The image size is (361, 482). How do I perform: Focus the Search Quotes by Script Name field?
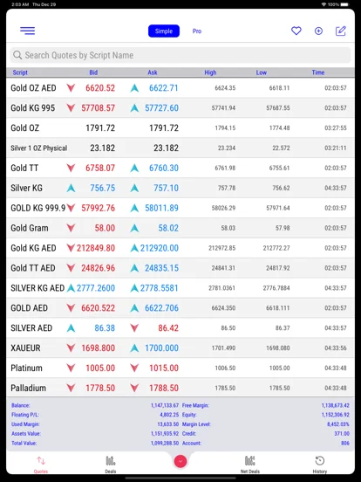pos(180,55)
